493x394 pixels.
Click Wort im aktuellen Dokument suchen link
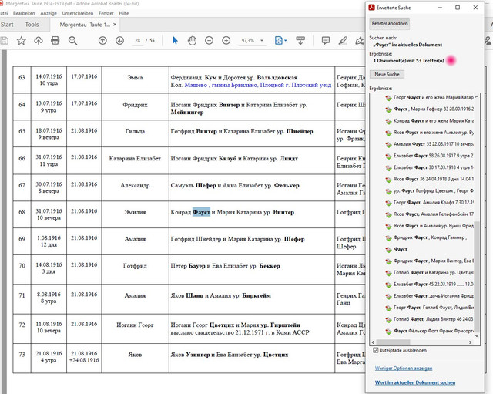coord(415,382)
